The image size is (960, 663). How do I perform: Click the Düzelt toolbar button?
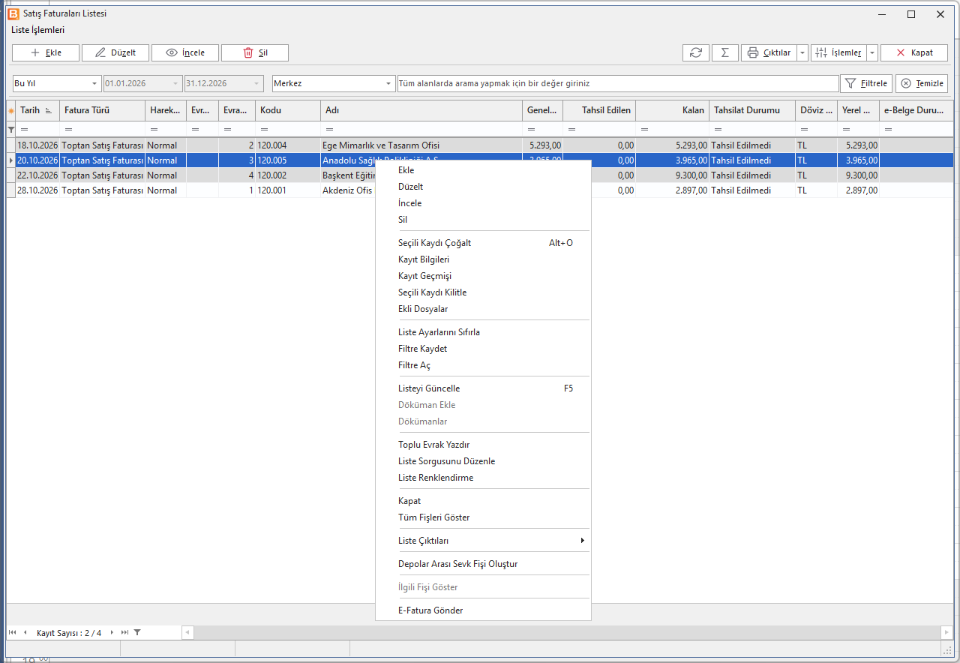tap(115, 52)
